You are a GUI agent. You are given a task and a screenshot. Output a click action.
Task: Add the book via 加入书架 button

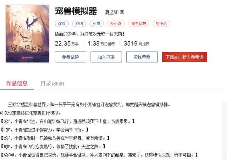click(106, 57)
